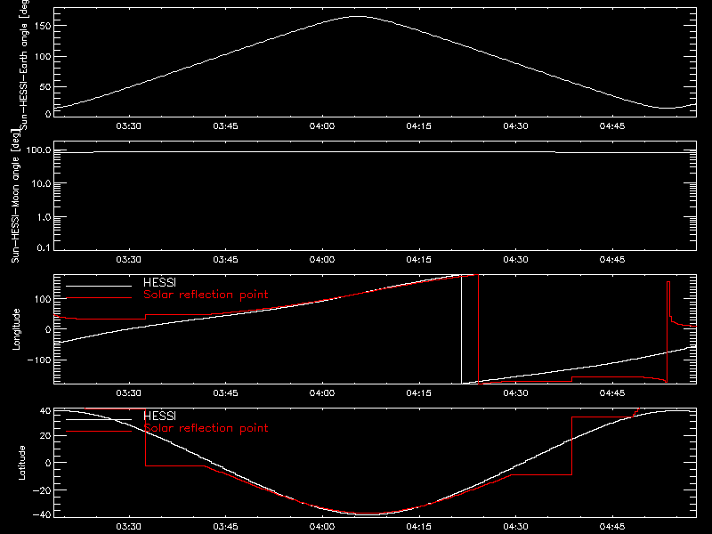
Task: Click '04:30' tick under the Earth angle plot
Action: pos(515,126)
